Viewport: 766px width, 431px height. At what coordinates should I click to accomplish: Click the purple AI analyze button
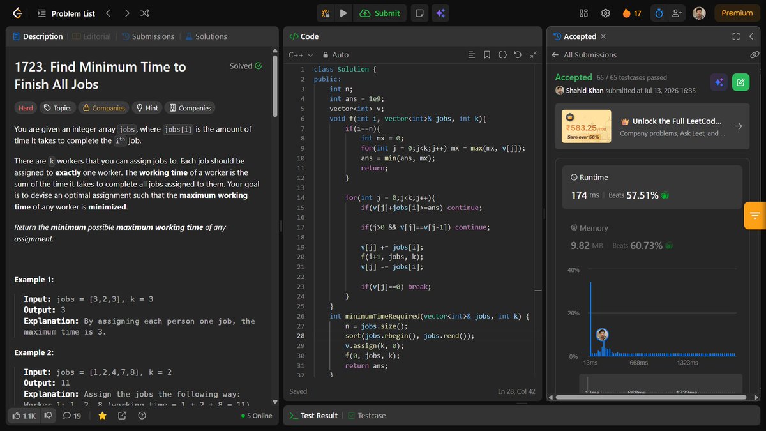[x=719, y=82]
